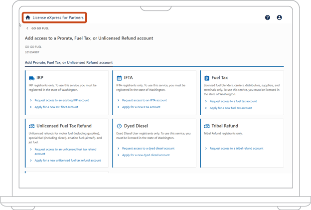Click the Tribal Refund registrants only description
This screenshot has height=210, width=311.
pos(223,133)
